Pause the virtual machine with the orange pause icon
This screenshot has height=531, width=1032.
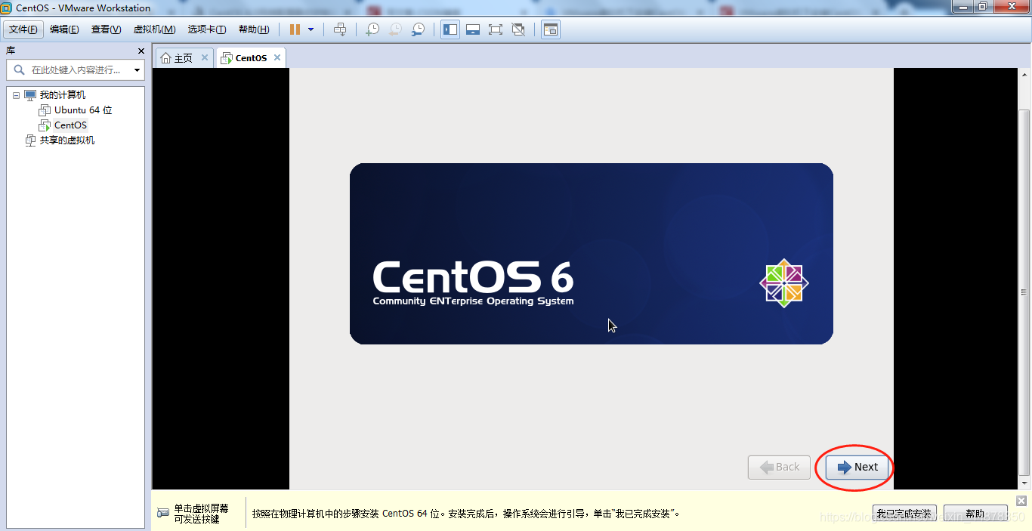click(295, 29)
